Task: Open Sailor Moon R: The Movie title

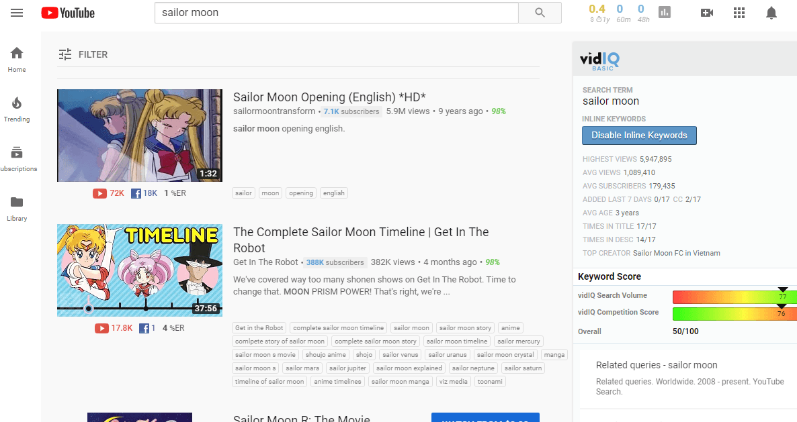Action: click(302, 419)
